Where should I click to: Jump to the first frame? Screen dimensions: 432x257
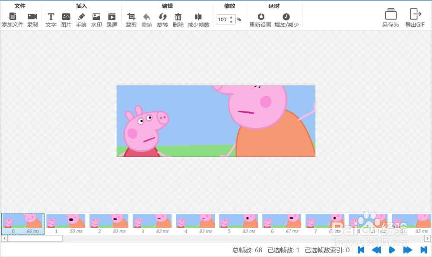[x=361, y=250]
